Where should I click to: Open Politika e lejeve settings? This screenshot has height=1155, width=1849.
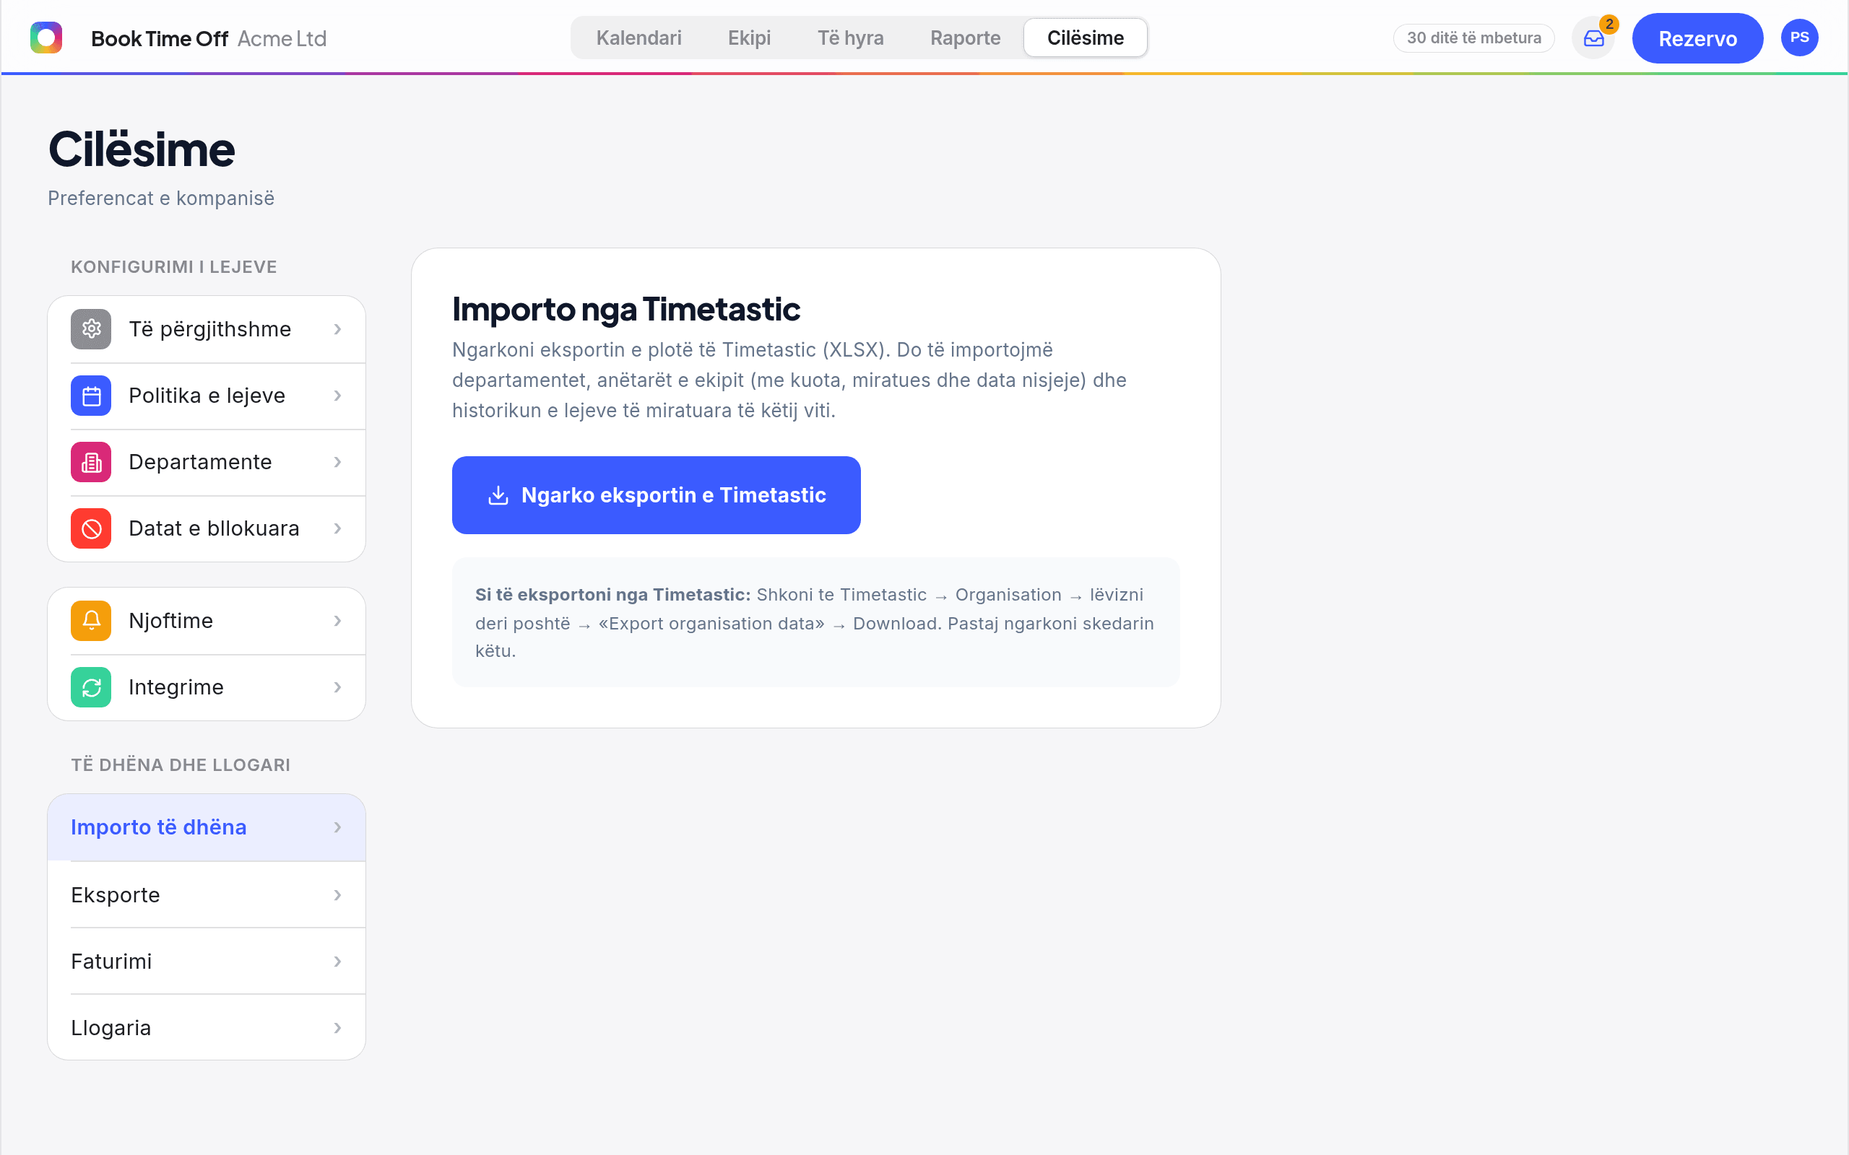click(207, 396)
